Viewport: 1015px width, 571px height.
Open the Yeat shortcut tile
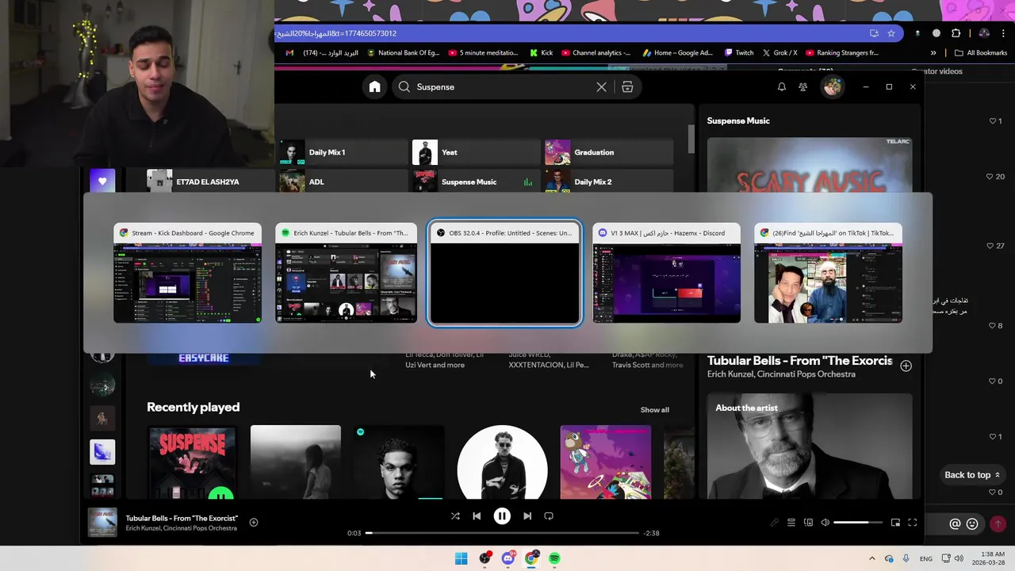click(477, 152)
